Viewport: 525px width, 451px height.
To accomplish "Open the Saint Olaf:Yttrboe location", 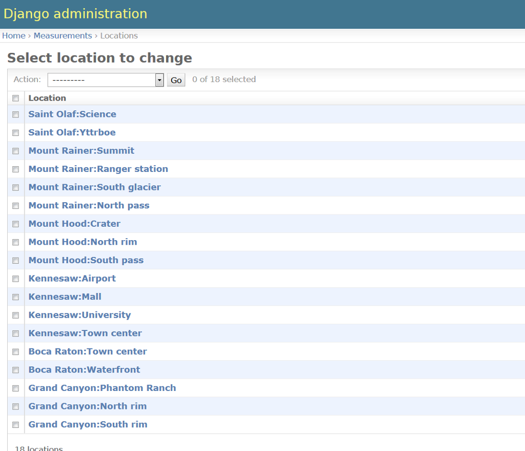I will tap(72, 132).
